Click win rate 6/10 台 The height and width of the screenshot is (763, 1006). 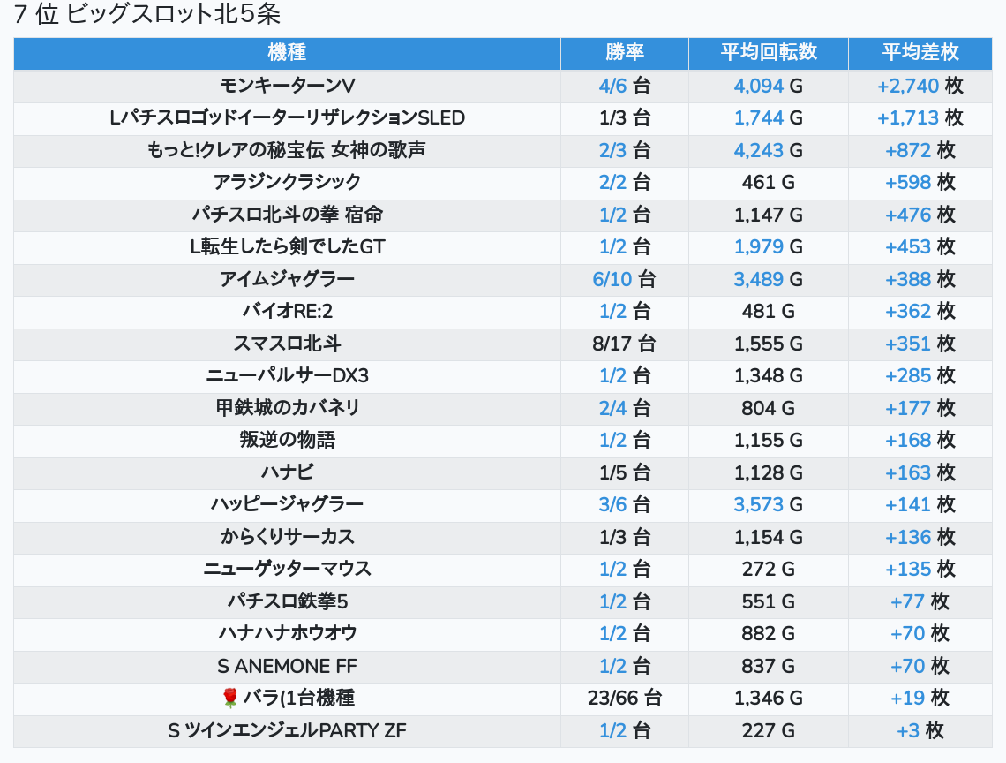tap(624, 279)
